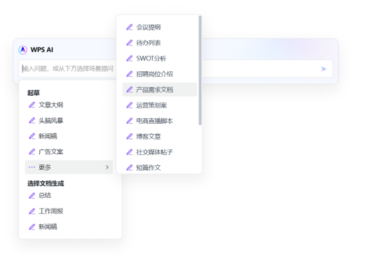Choose 广告文案 draft option
This screenshot has height=259, width=367.
point(69,152)
